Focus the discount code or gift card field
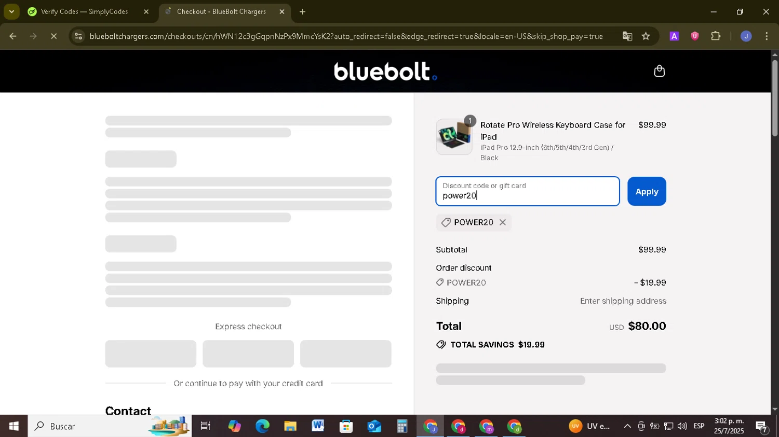Screen dimensions: 779x437 point(528,191)
